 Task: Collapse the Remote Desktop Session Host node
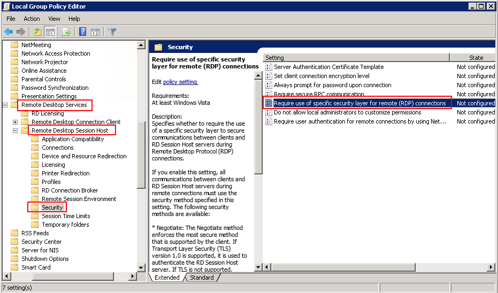coord(15,130)
